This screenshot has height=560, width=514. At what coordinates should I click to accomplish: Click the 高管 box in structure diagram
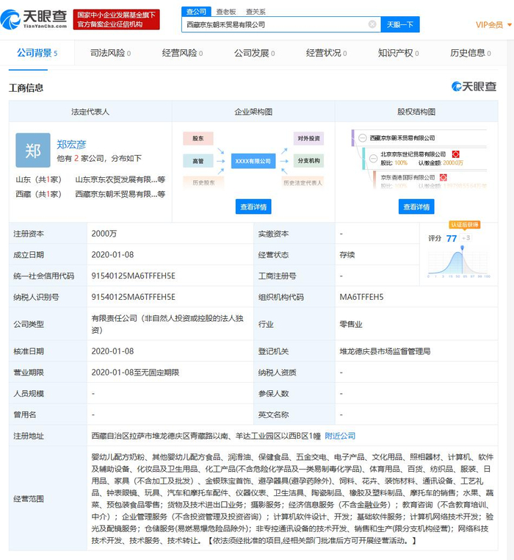(198, 161)
